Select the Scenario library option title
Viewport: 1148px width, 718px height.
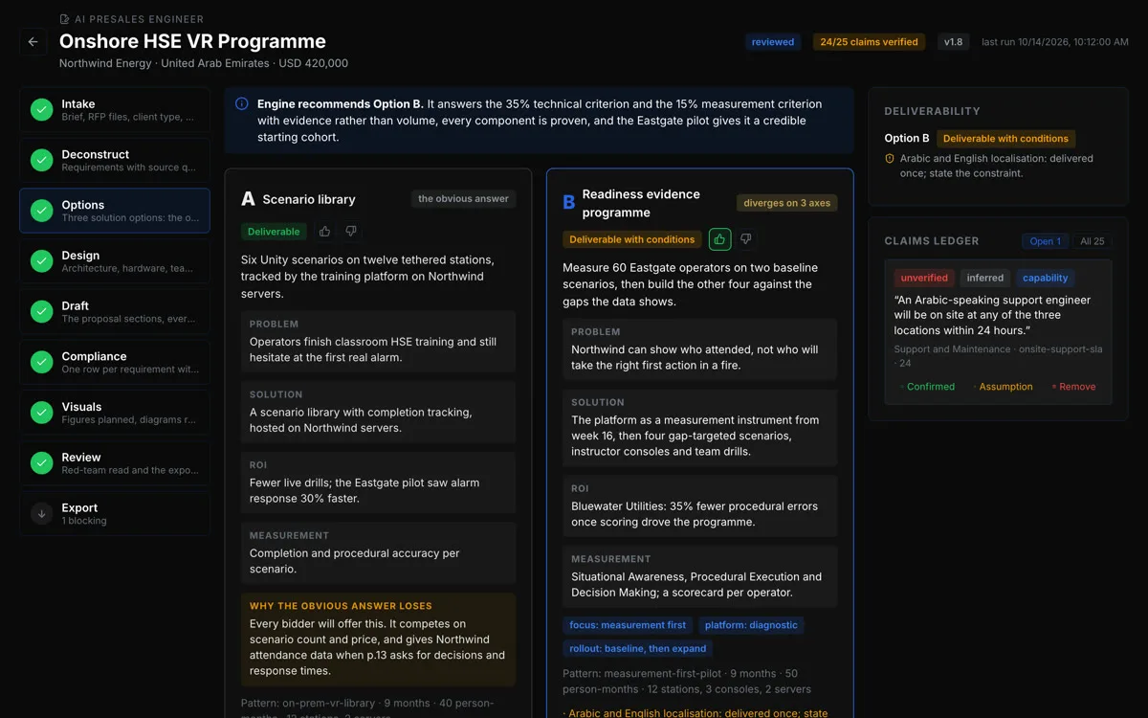pyautogui.click(x=309, y=199)
